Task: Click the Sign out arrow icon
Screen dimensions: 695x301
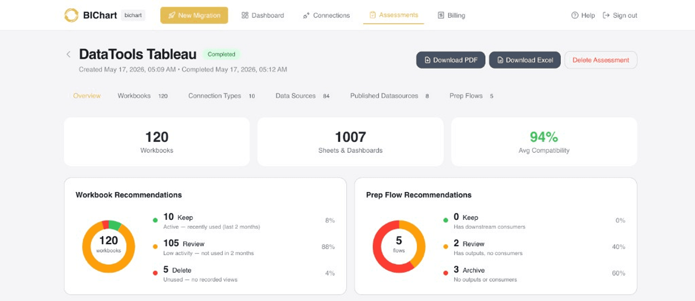Action: point(606,15)
